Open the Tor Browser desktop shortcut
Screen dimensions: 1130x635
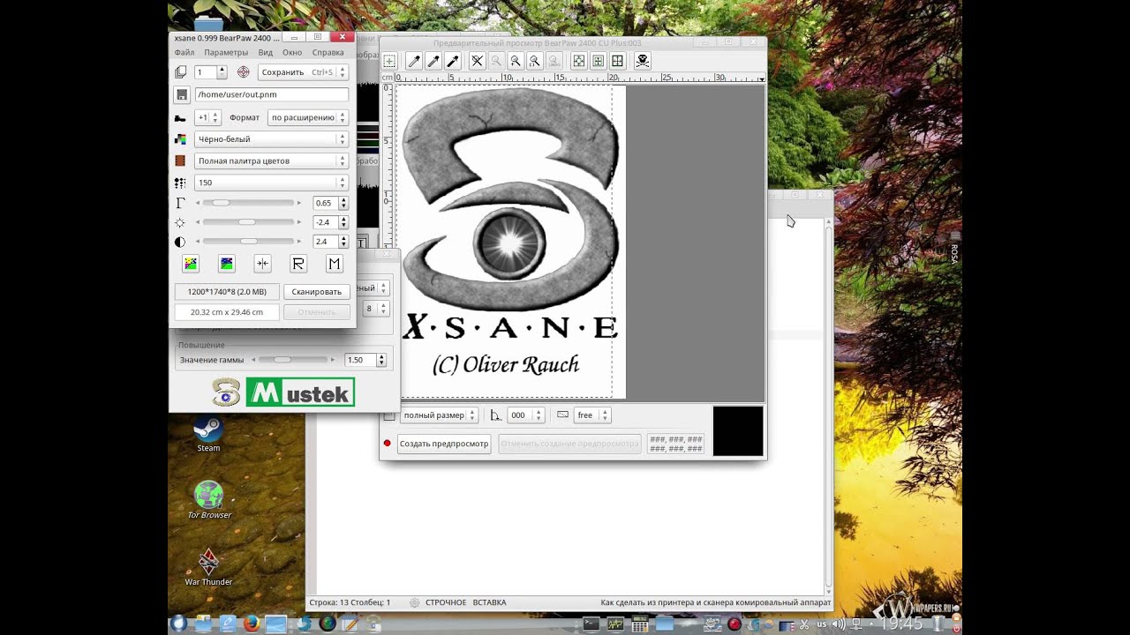pos(209,500)
